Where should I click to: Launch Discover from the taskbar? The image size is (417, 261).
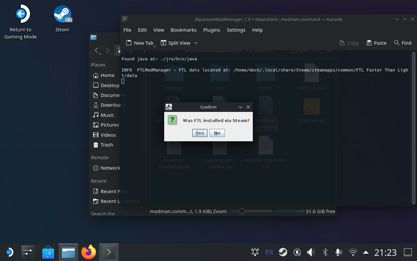48,252
